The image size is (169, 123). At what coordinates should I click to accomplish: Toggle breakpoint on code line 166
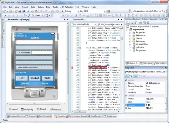tap(72, 68)
